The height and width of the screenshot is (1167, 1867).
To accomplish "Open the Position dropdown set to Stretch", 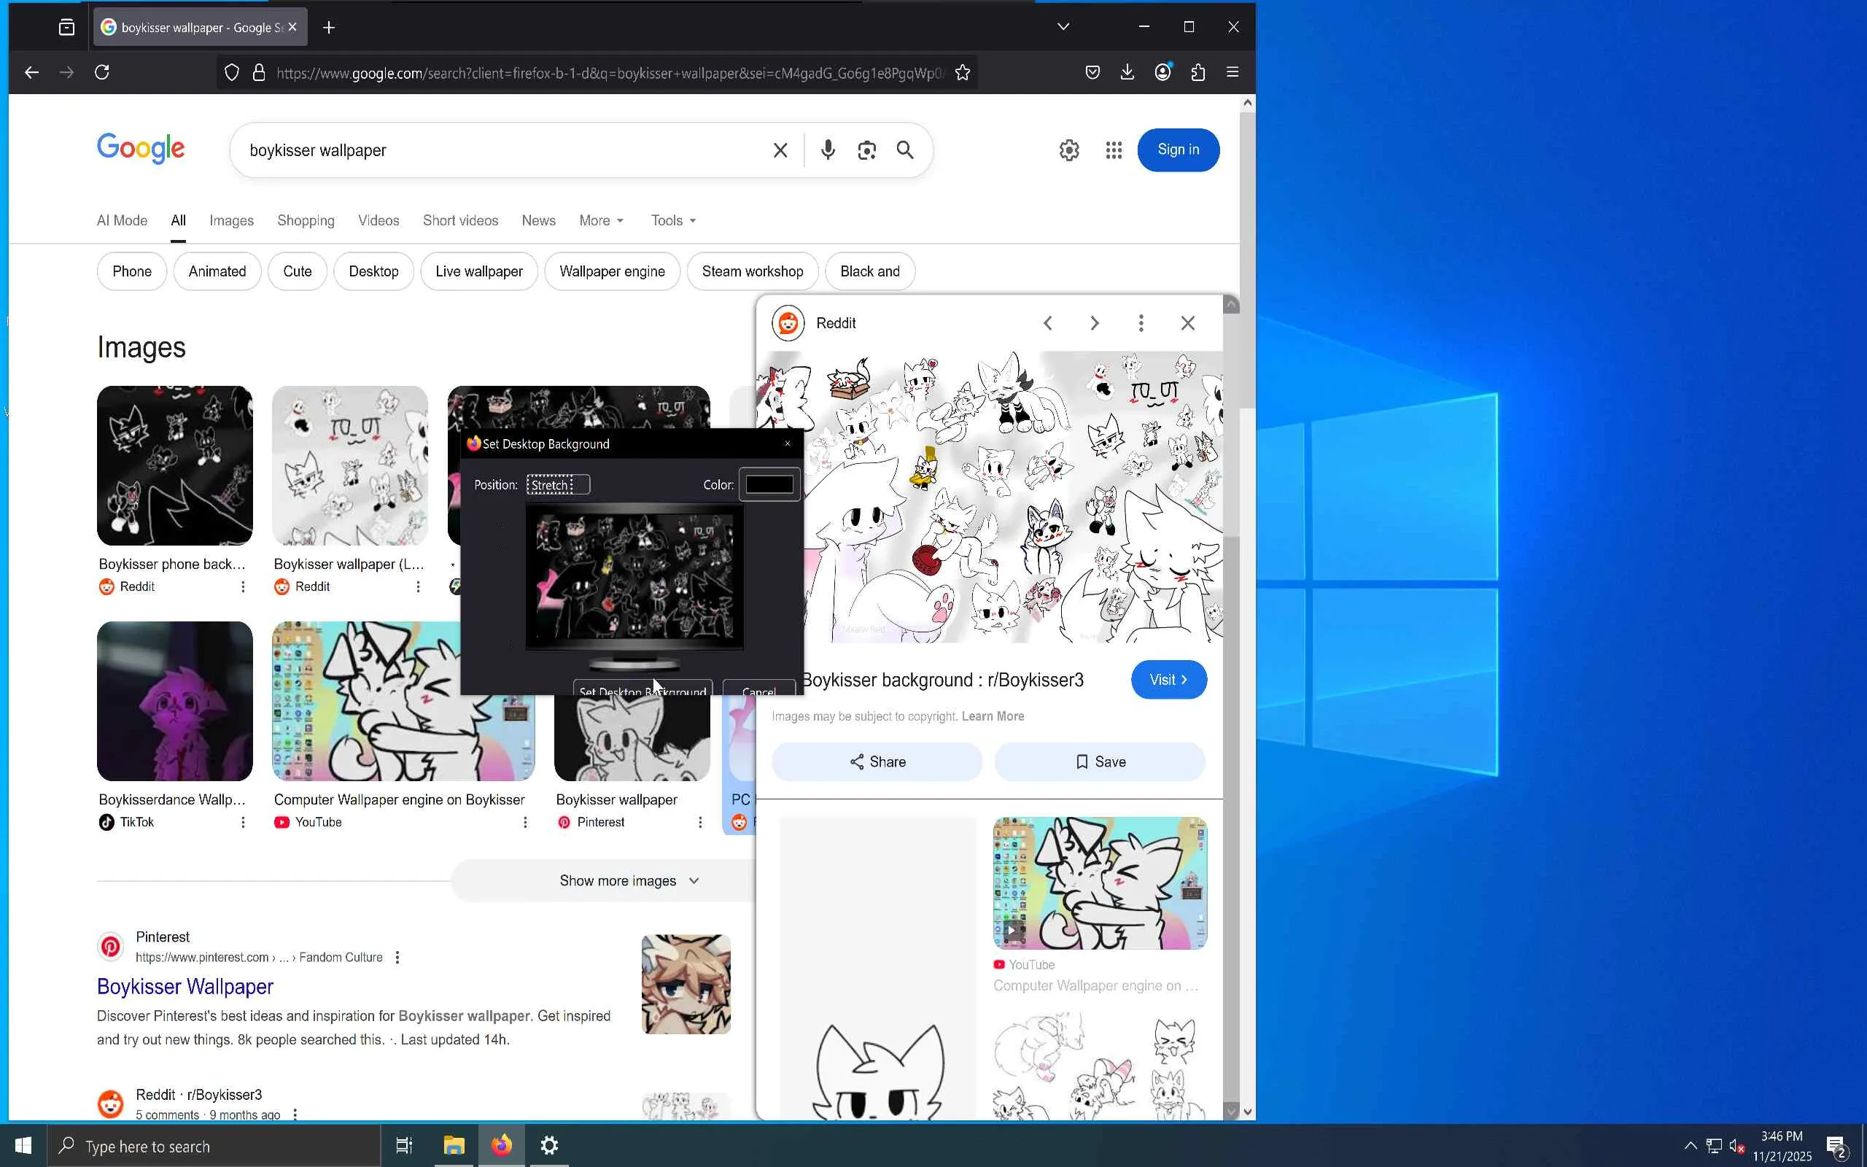I will (558, 485).
